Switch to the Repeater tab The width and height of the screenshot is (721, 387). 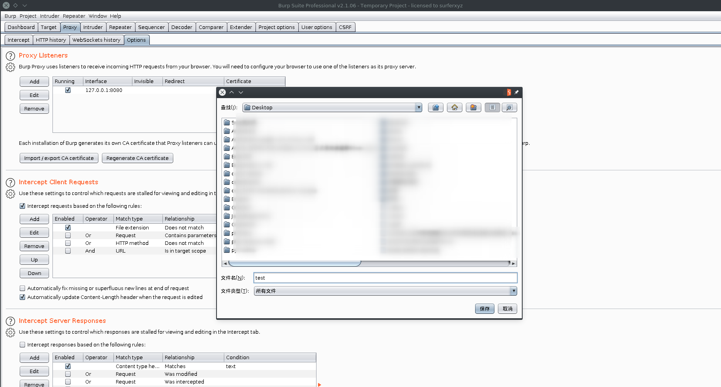tap(120, 27)
